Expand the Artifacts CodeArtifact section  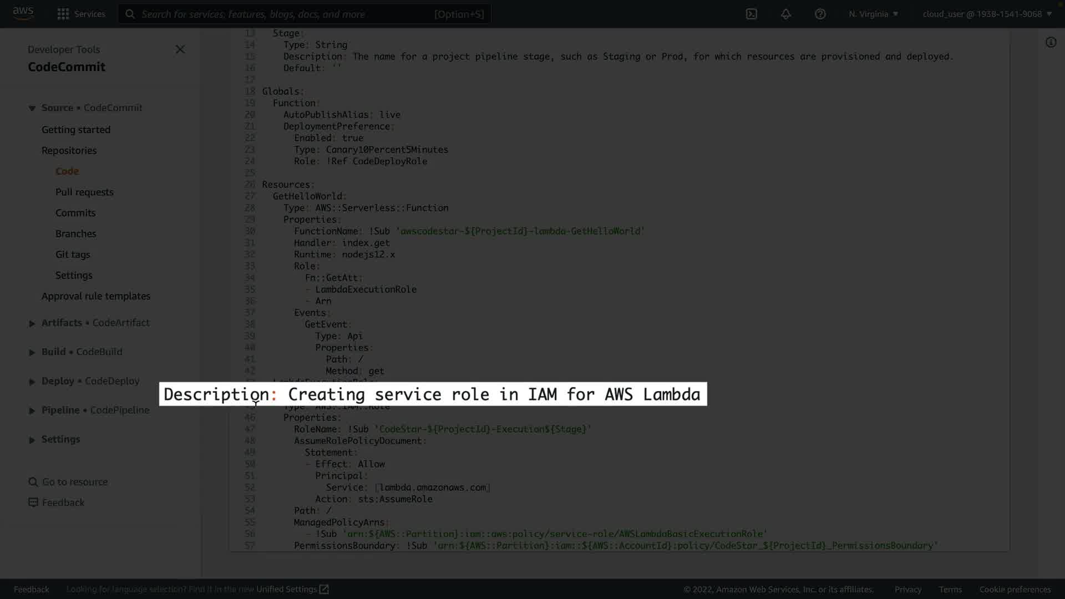(x=32, y=323)
